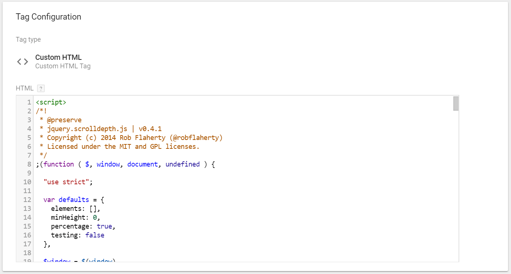Click the Tag Configuration heading
The width and height of the screenshot is (511, 274).
(48, 17)
